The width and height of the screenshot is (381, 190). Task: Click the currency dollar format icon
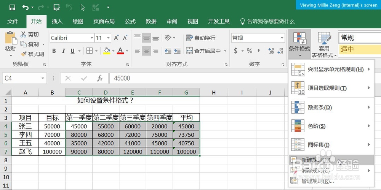pyautogui.click(x=235, y=51)
